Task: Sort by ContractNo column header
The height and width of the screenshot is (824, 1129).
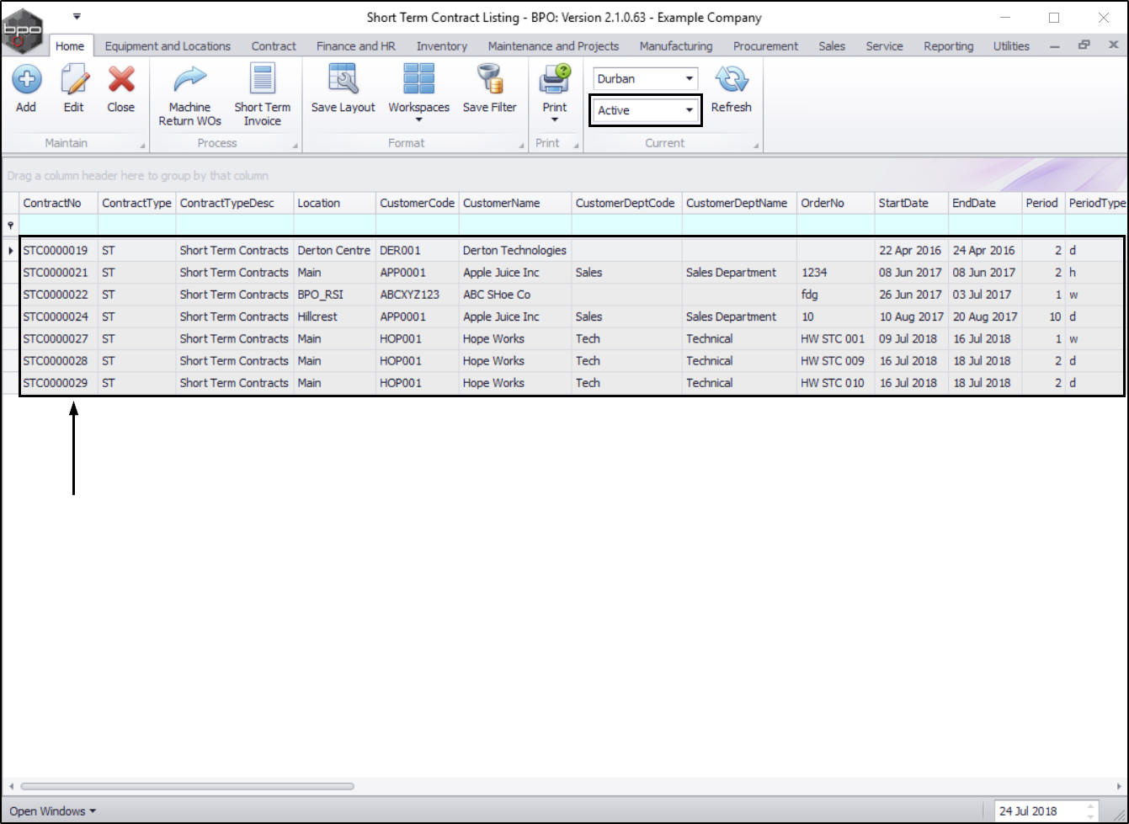Action: 59,203
